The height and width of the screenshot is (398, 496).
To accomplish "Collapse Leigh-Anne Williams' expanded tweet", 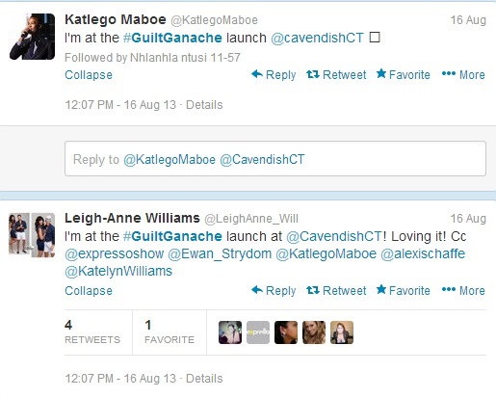I will [89, 291].
